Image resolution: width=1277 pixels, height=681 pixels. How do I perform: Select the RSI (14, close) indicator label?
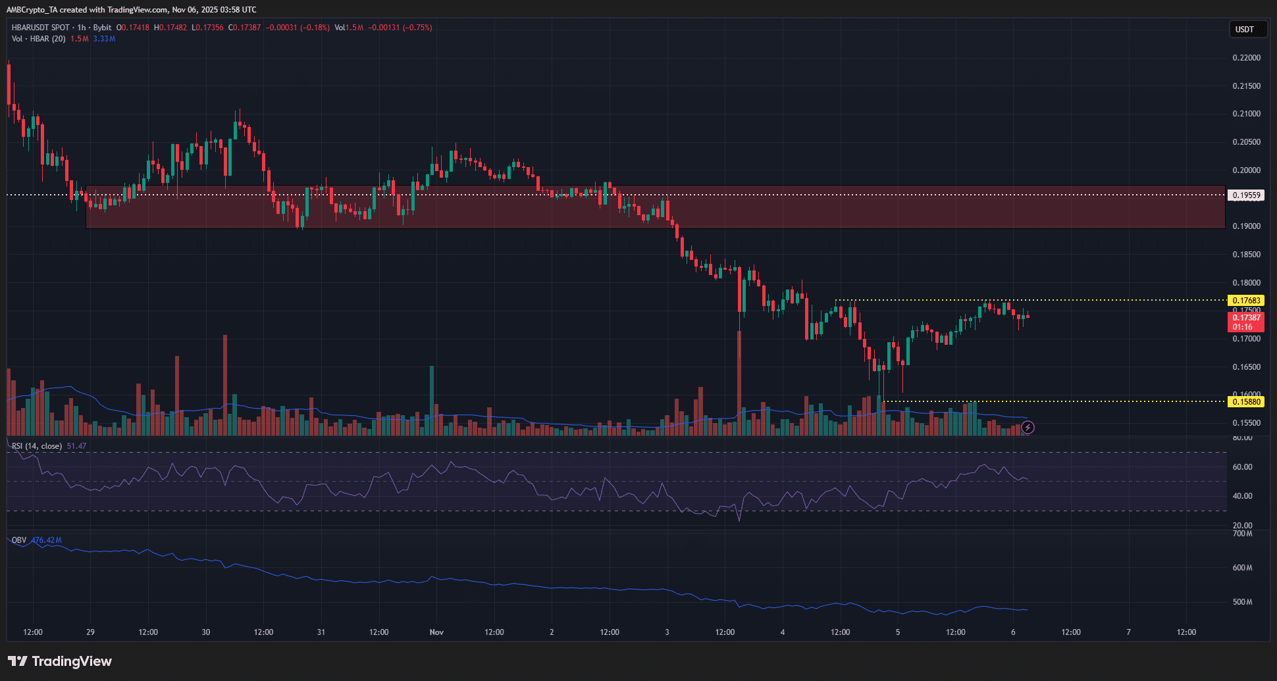pos(37,446)
